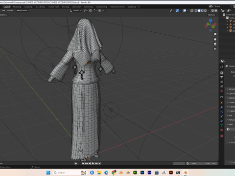
Task: Expand the Sampling panel
Action: 230,89
